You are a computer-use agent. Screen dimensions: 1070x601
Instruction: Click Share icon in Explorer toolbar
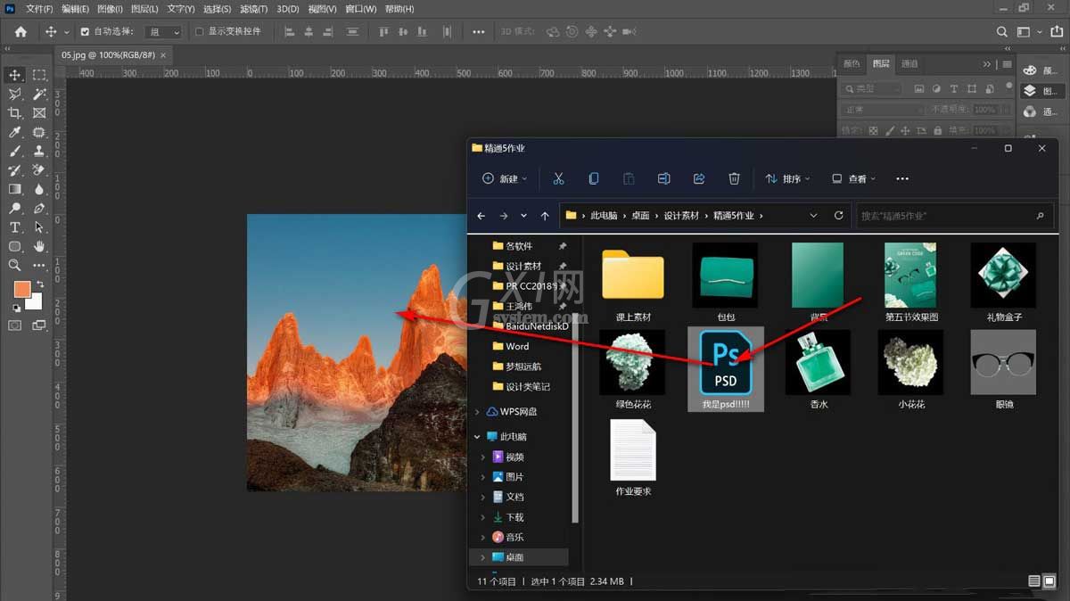coord(699,178)
